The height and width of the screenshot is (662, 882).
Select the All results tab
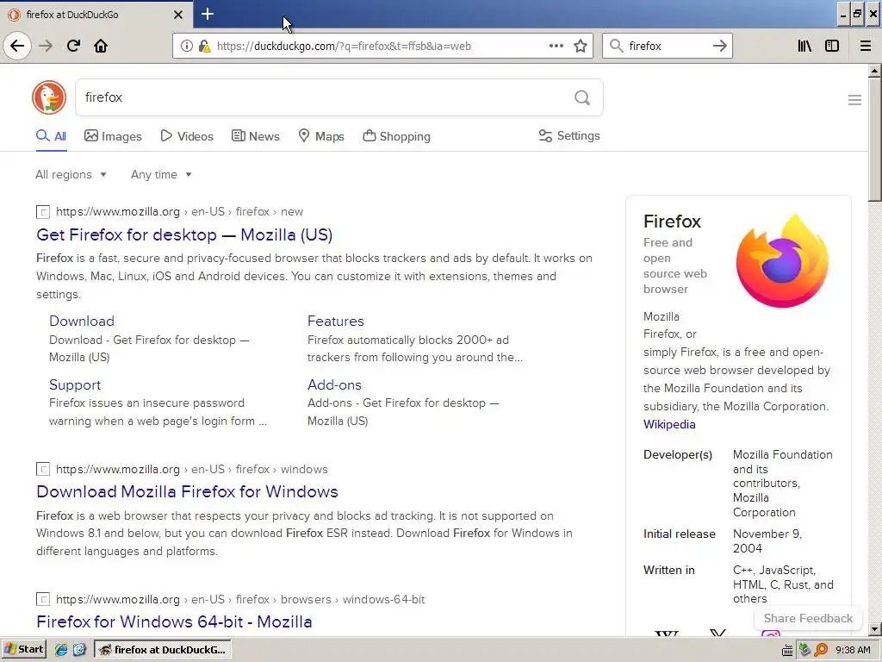pyautogui.click(x=51, y=136)
